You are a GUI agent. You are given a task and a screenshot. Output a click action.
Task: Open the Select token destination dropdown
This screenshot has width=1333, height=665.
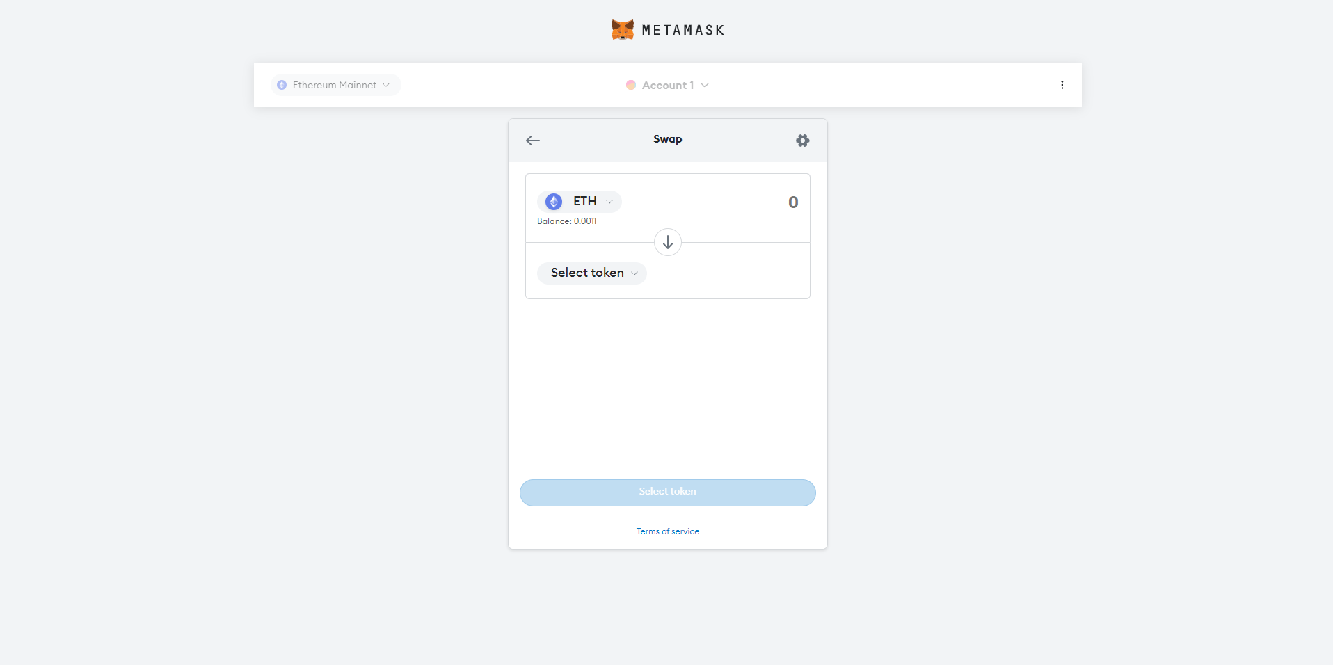[591, 273]
